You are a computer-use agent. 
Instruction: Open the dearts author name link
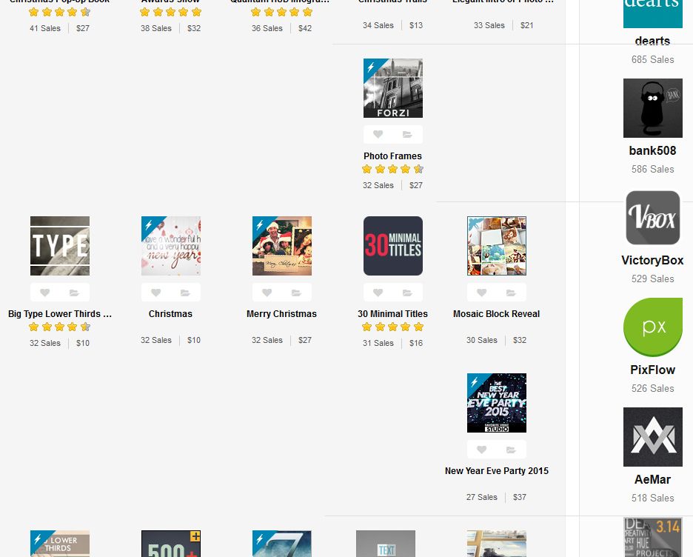652,41
